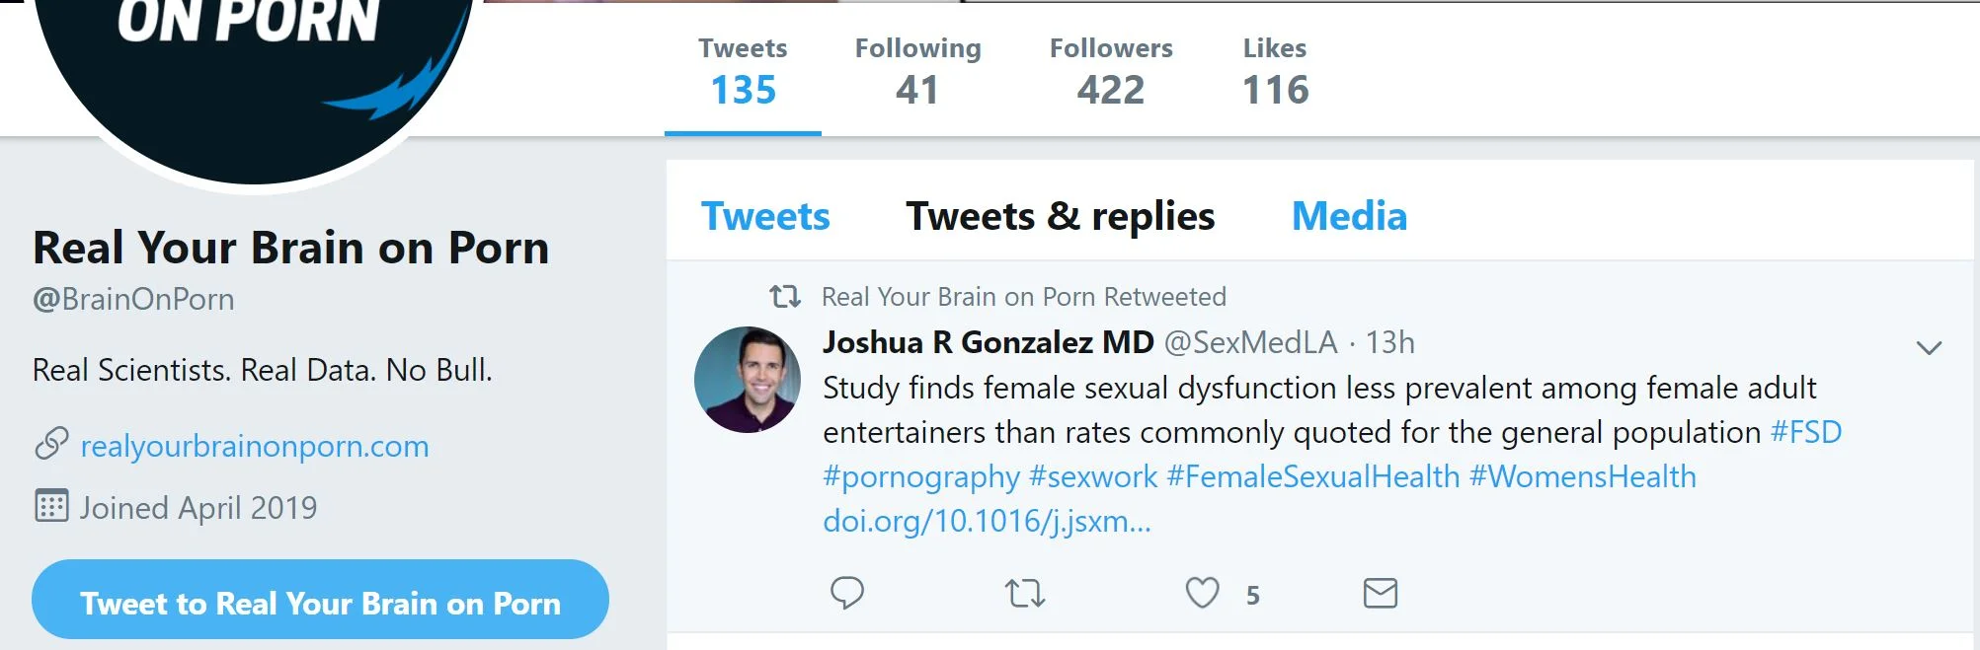Click the retweeted indicator icon above tweet
This screenshot has width=1980, height=650.
click(x=785, y=296)
